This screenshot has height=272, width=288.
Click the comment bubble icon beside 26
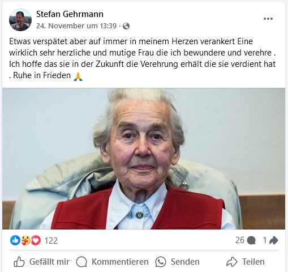coord(251,241)
